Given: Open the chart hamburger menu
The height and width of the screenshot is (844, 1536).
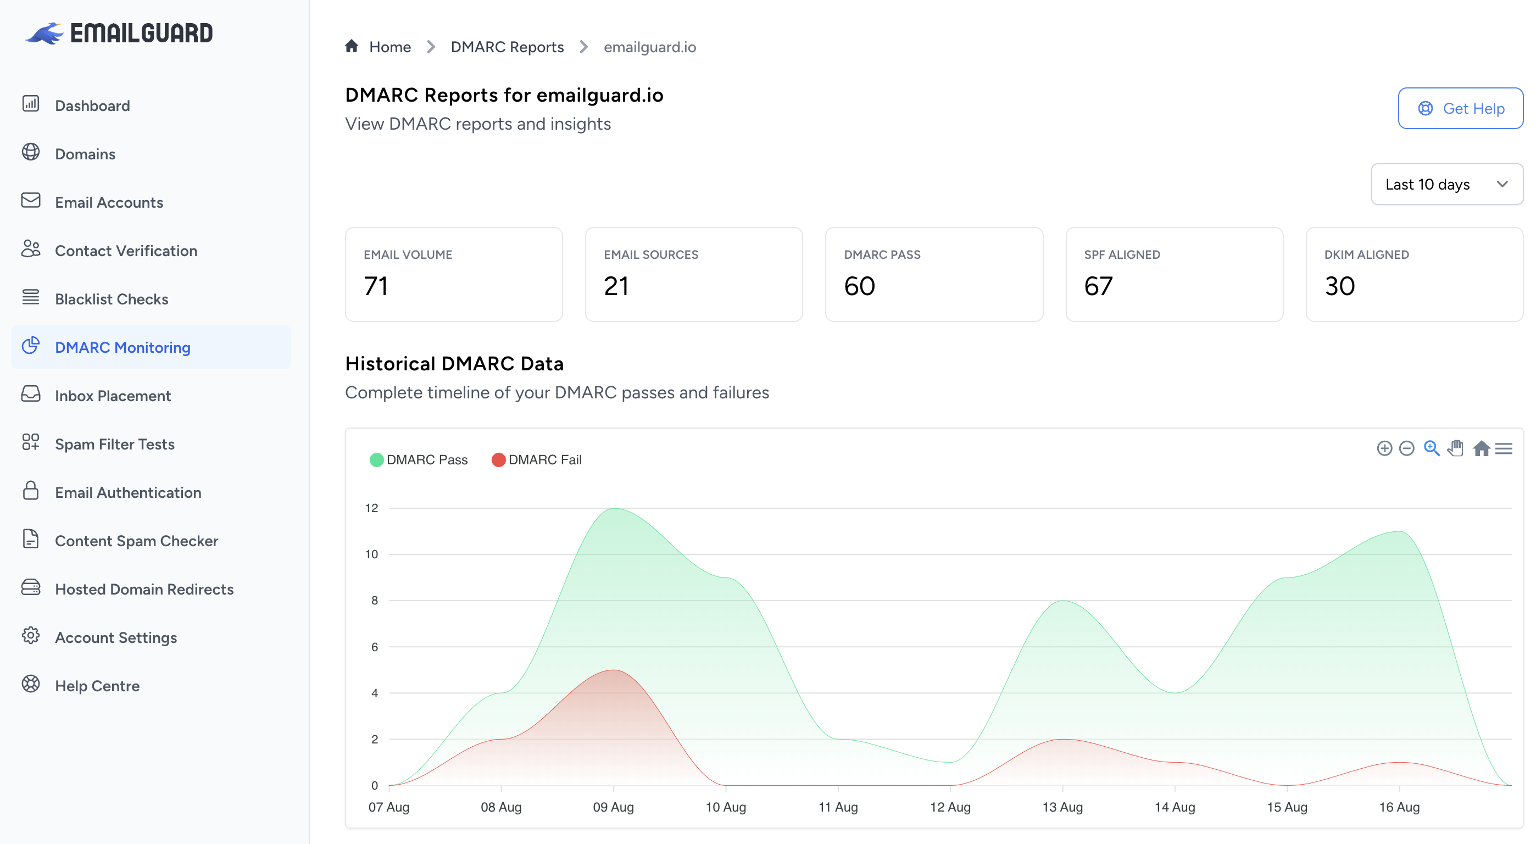Looking at the screenshot, I should pos(1504,448).
